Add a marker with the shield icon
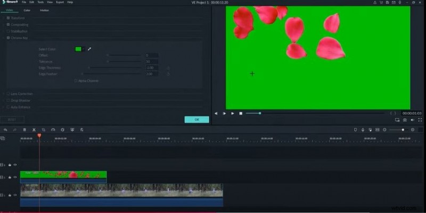 355,130
